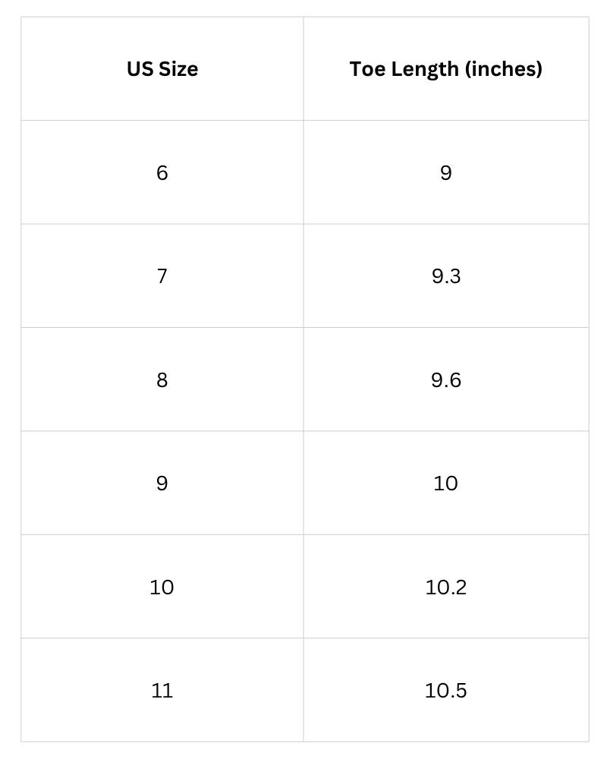Select the 10.5 toe length cell
Viewport: 607px width, 759px height.
[x=446, y=690]
